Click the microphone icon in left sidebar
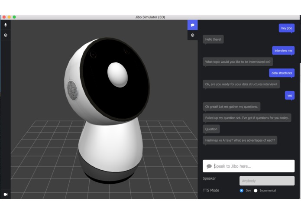This screenshot has height=214, width=301. click(x=6, y=25)
